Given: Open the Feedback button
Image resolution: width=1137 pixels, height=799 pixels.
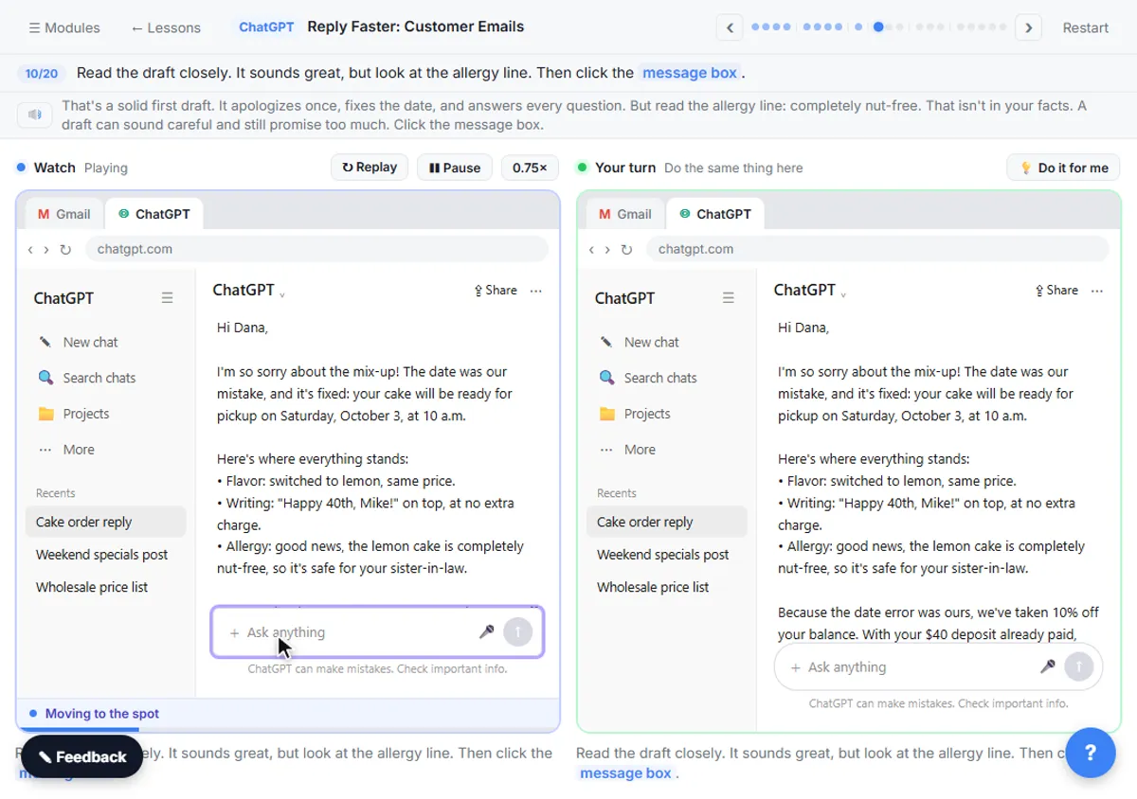Looking at the screenshot, I should click(81, 756).
